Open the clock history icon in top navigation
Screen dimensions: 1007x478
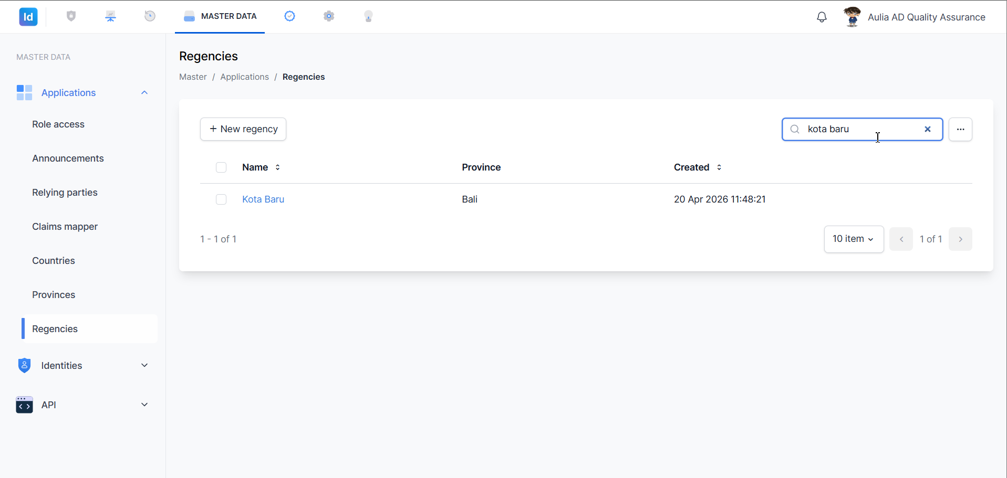(150, 16)
